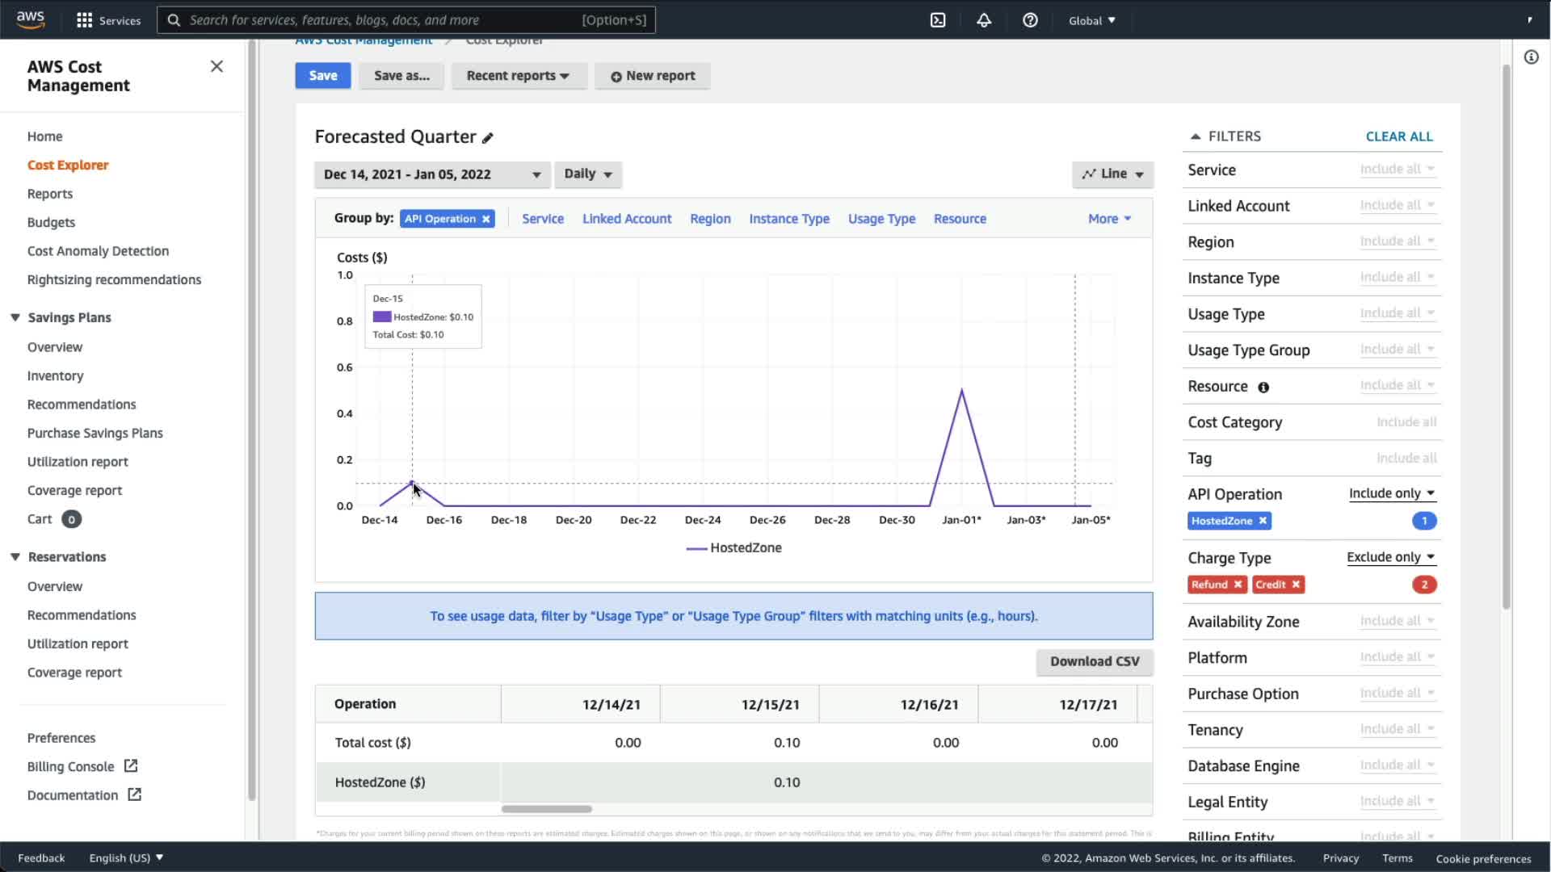
Task: Open the help question mark icon
Action: tap(1030, 20)
